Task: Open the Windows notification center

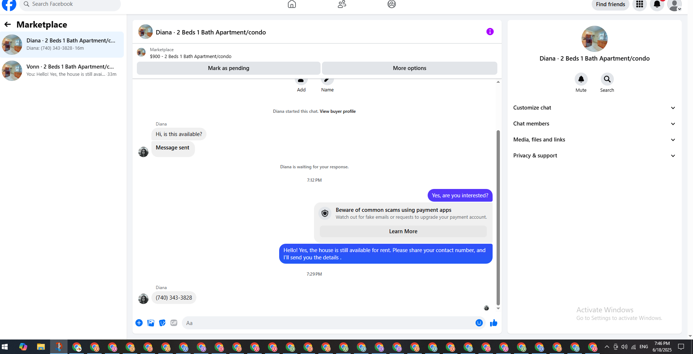Action: point(681,347)
